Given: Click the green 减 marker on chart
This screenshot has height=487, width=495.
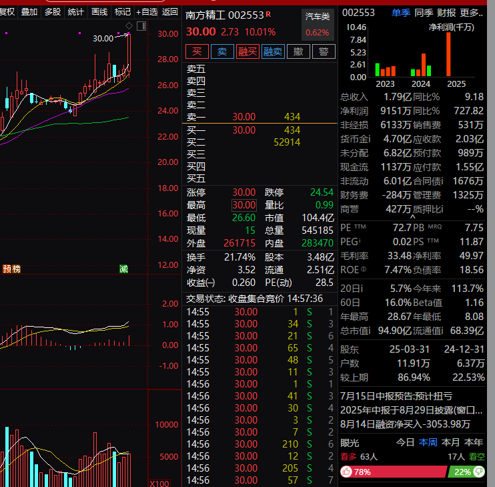Looking at the screenshot, I should [124, 269].
